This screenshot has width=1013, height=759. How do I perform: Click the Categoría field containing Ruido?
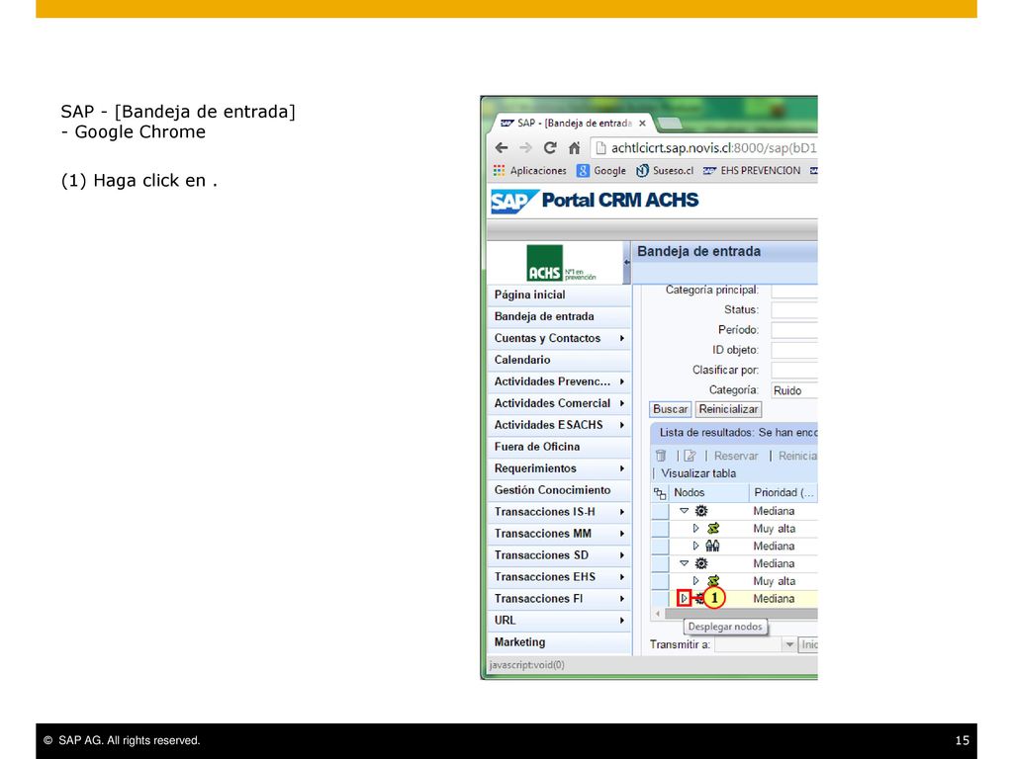tap(794, 390)
